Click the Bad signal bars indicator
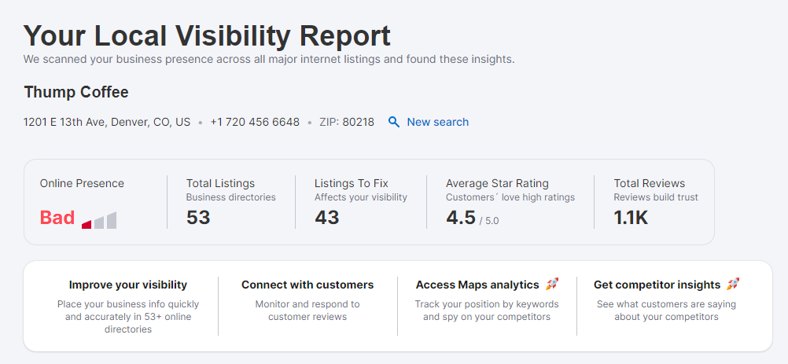788x364 pixels. pyautogui.click(x=99, y=221)
